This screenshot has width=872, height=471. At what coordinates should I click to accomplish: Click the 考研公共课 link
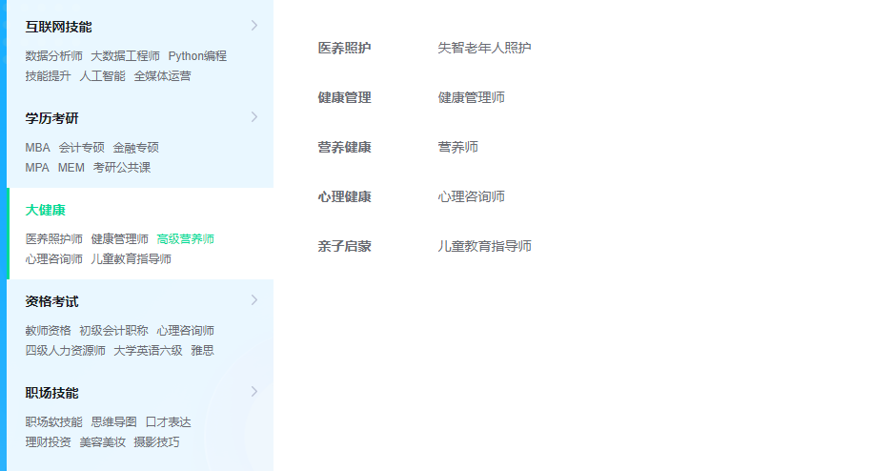click(121, 168)
